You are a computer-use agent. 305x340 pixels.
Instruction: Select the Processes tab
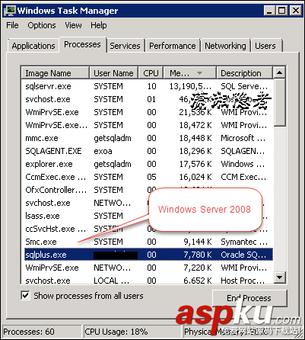[x=82, y=44]
